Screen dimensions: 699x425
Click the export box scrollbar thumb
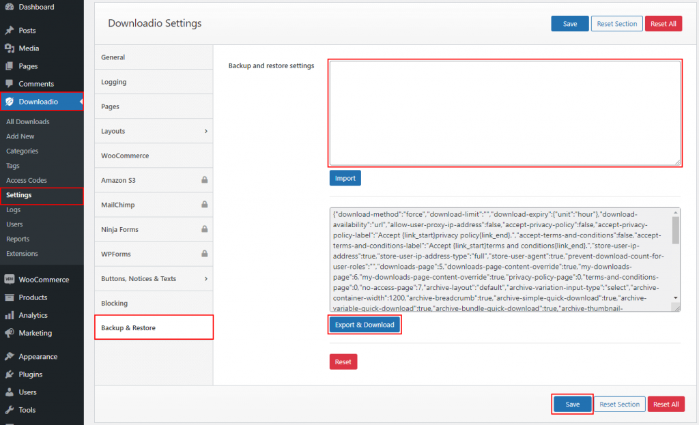676,231
